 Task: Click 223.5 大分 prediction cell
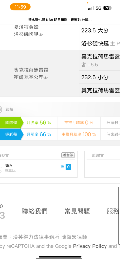[100, 30]
